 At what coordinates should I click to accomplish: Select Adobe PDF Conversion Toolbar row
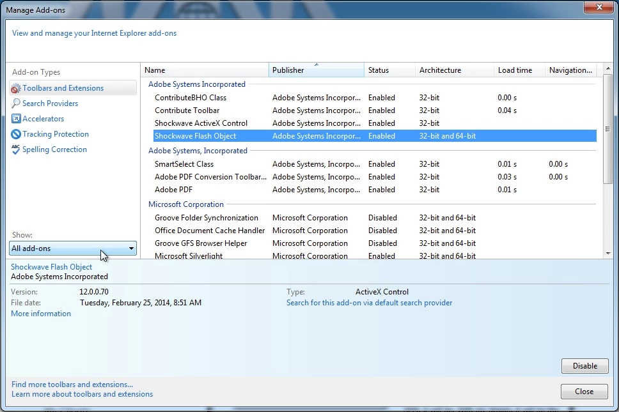click(x=375, y=177)
